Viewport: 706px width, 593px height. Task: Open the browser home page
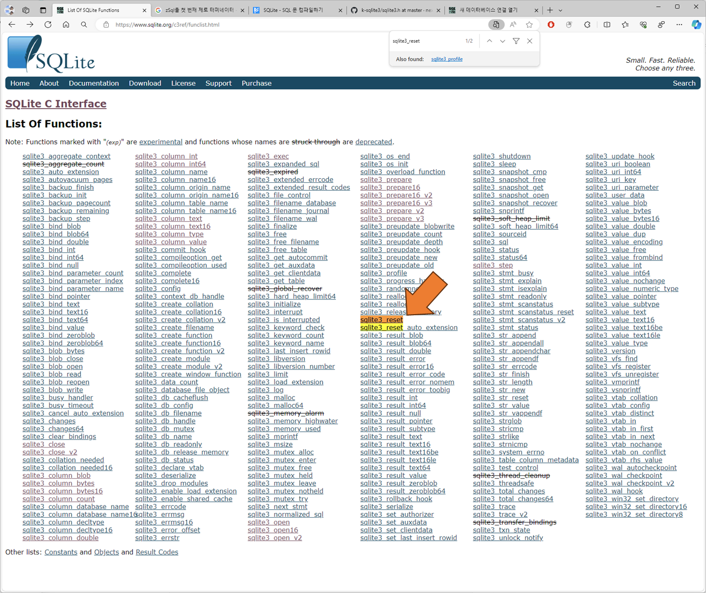(x=66, y=25)
